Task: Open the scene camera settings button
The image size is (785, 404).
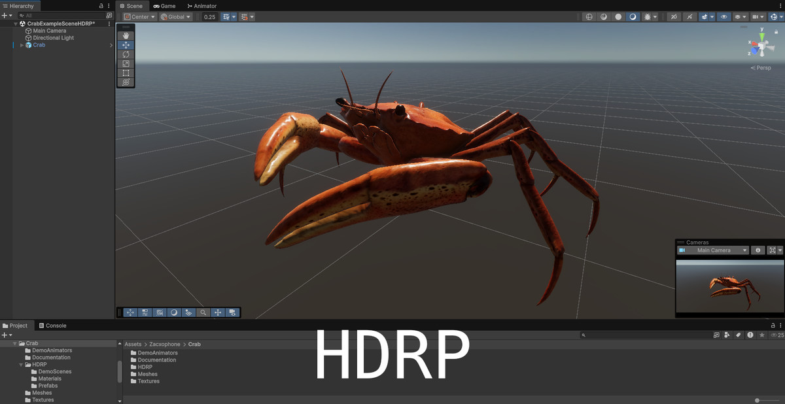Action: 758,17
